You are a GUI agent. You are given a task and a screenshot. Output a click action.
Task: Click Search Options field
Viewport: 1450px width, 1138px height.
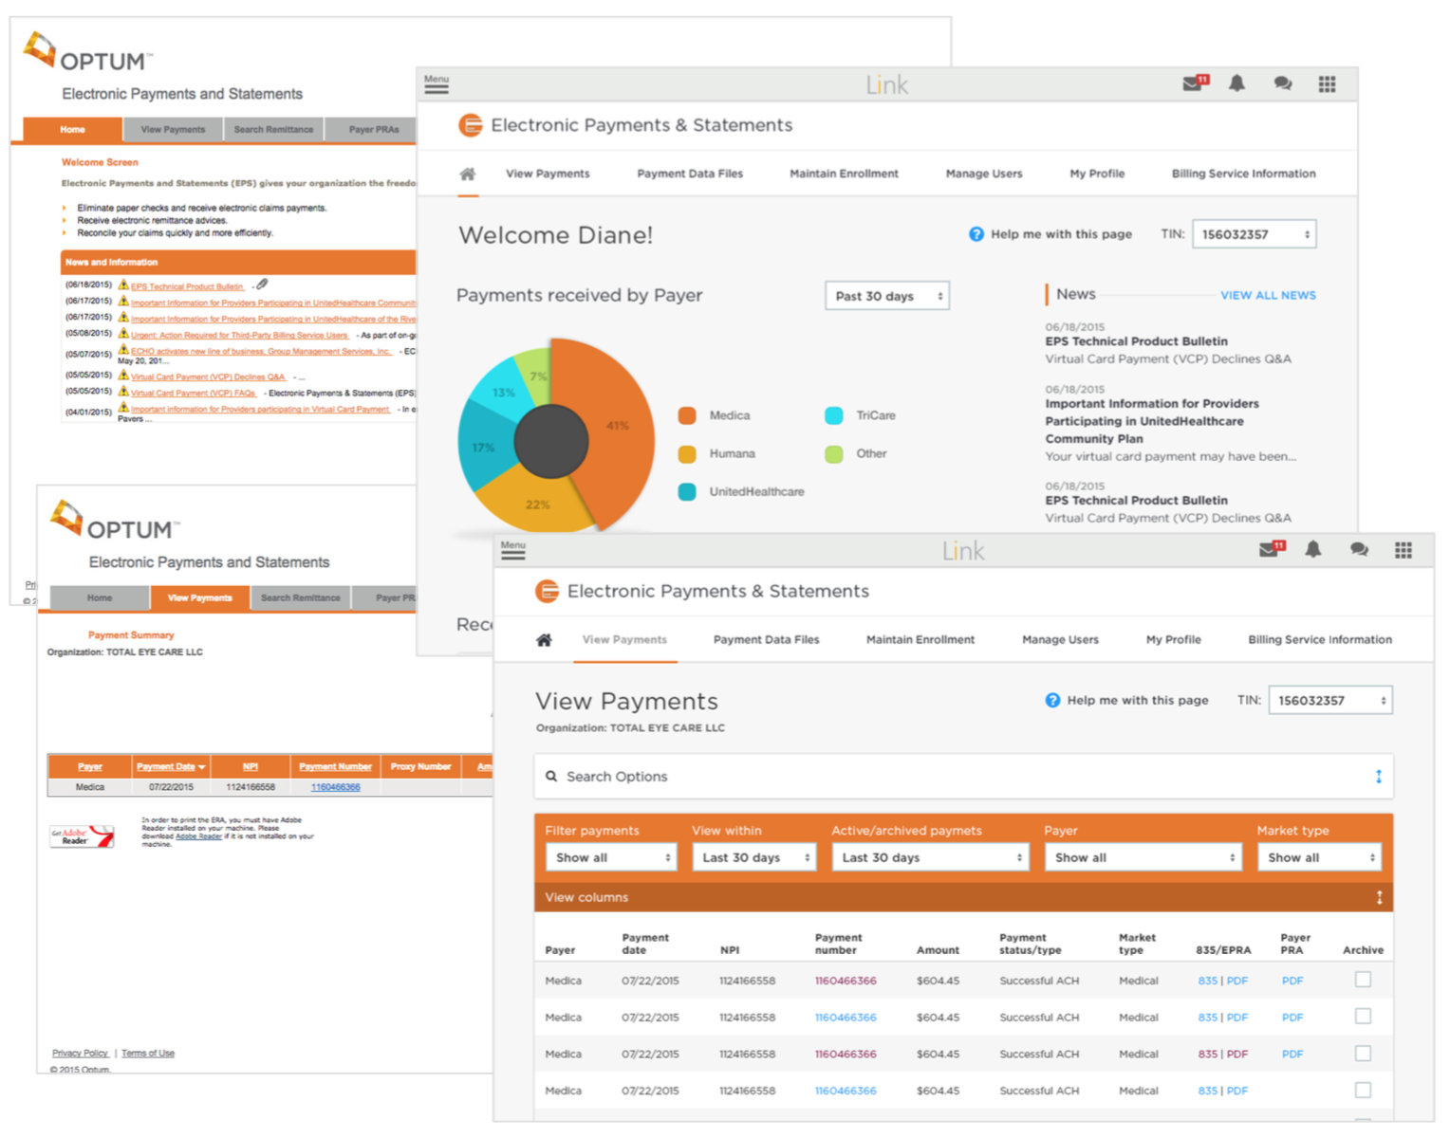coord(963,777)
